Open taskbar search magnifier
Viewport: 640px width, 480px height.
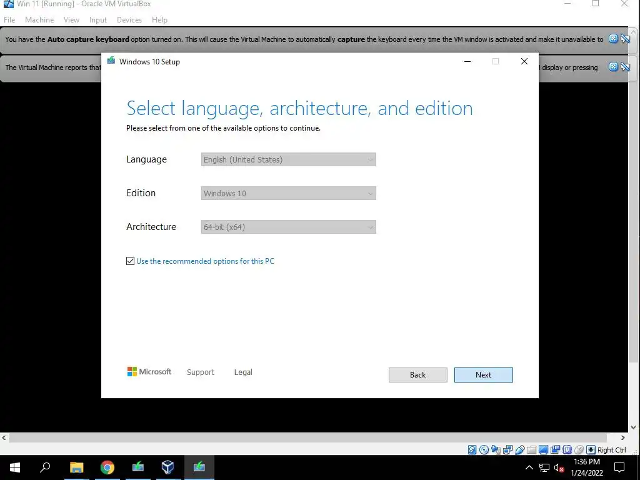pos(45,467)
